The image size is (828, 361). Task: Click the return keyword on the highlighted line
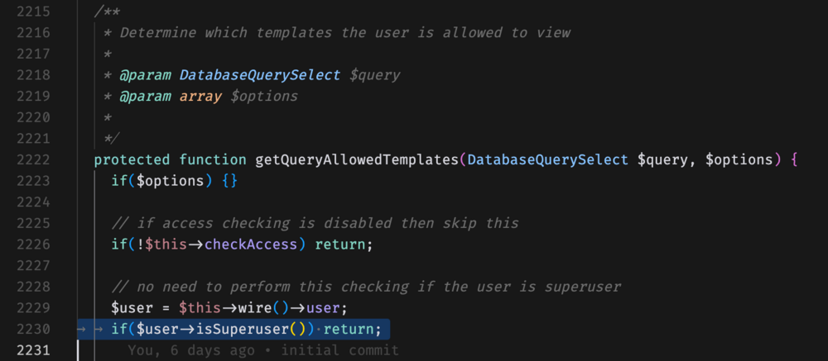tap(352, 330)
